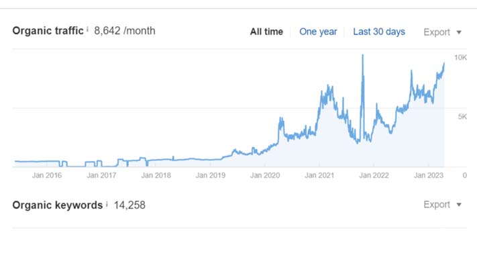The image size is (477, 253).
Task: Click the Organic keywords Export arrow icon
Action: tap(459, 205)
